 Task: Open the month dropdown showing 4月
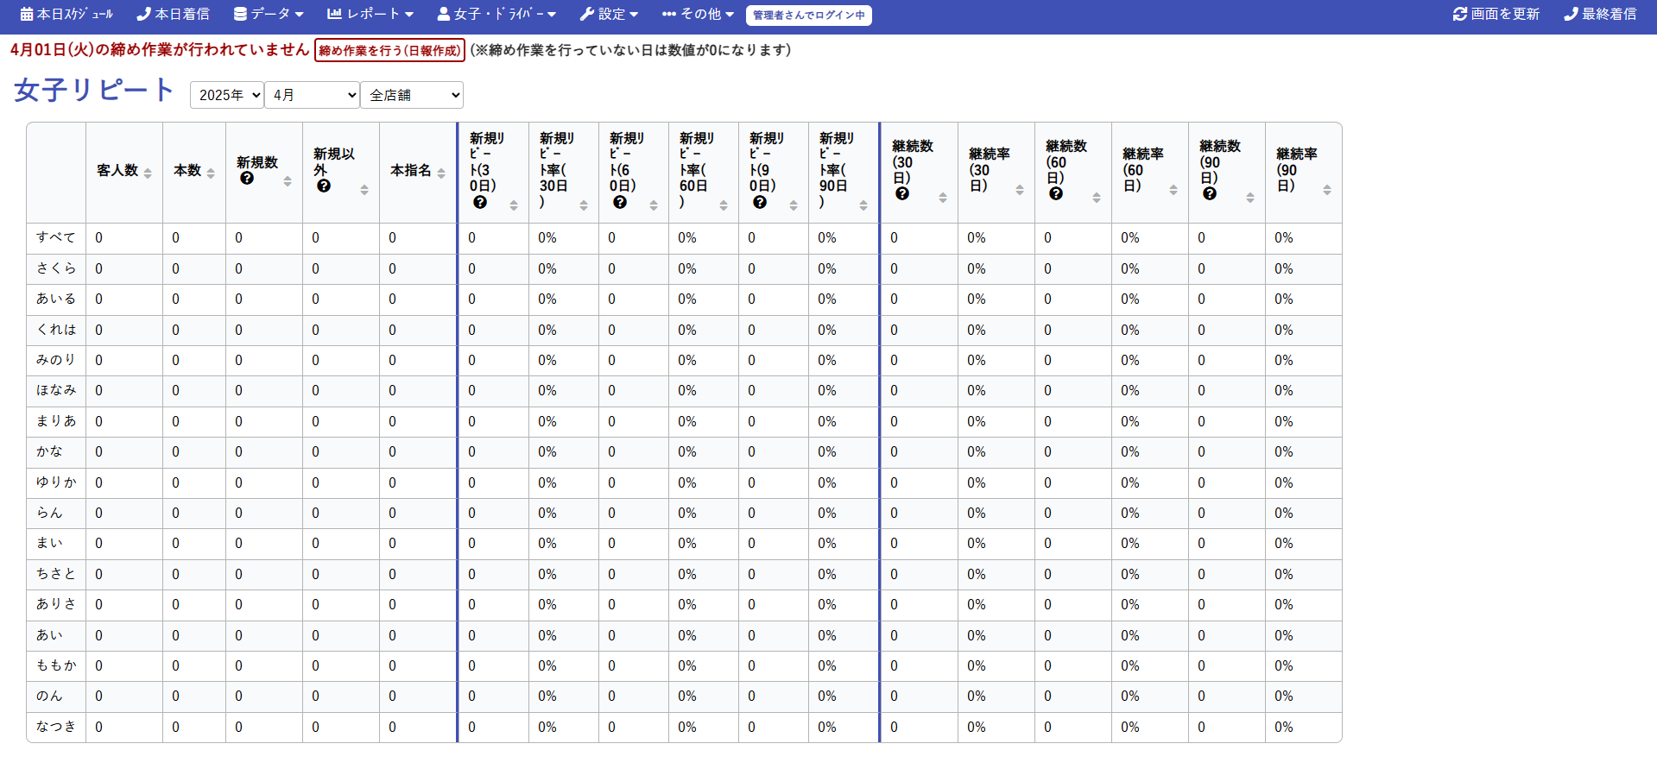(311, 95)
